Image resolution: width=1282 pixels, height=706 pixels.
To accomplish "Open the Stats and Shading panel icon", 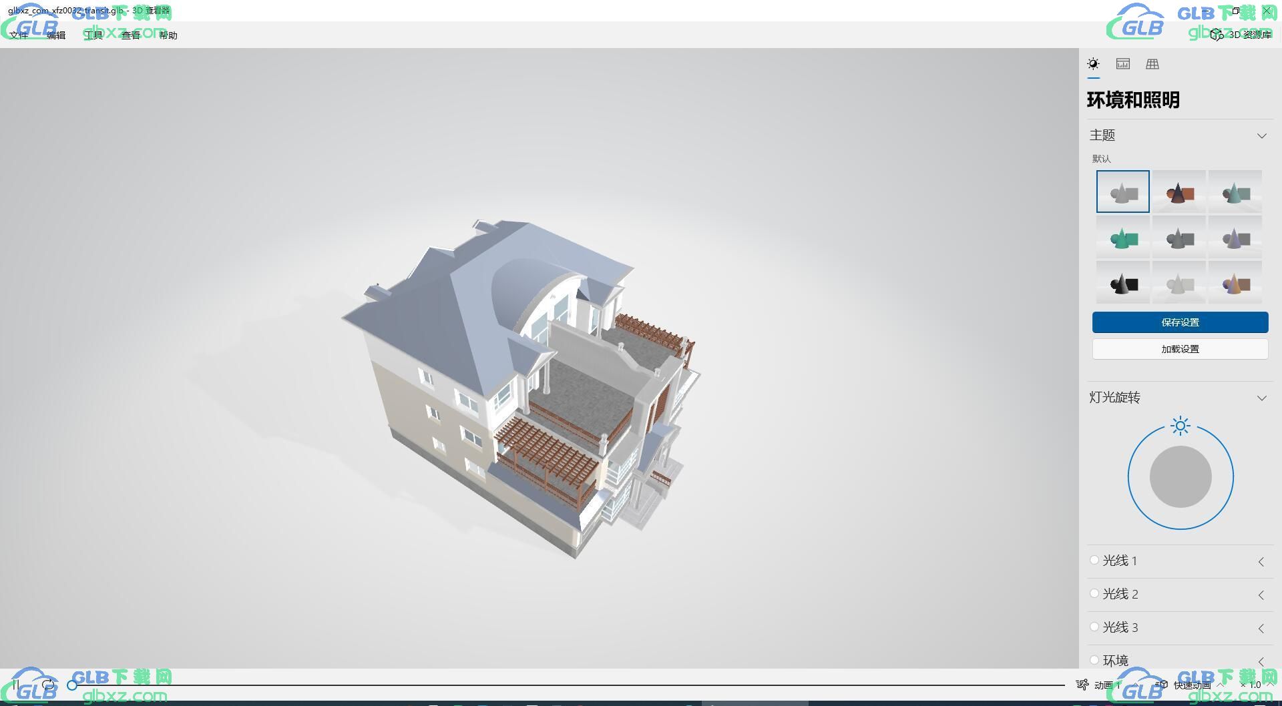I will pos(1122,64).
